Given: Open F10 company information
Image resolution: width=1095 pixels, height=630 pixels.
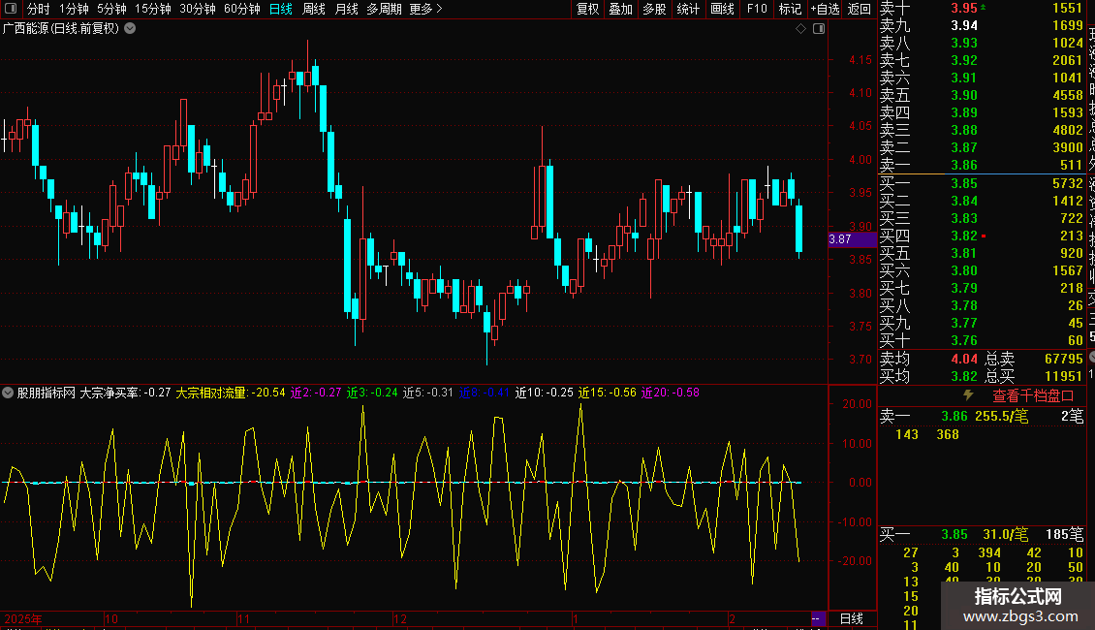Looking at the screenshot, I should tap(757, 9).
